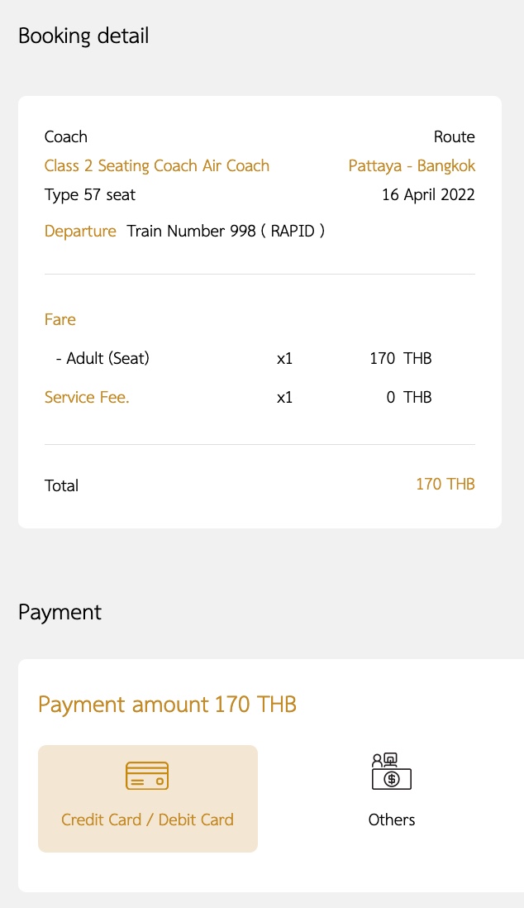524x908 pixels.
Task: Click Class 2 Seating Coach Air Coach
Action: tap(157, 165)
